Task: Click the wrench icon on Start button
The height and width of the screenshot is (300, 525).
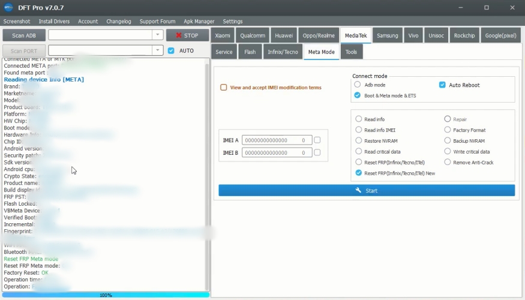Action: pos(358,190)
